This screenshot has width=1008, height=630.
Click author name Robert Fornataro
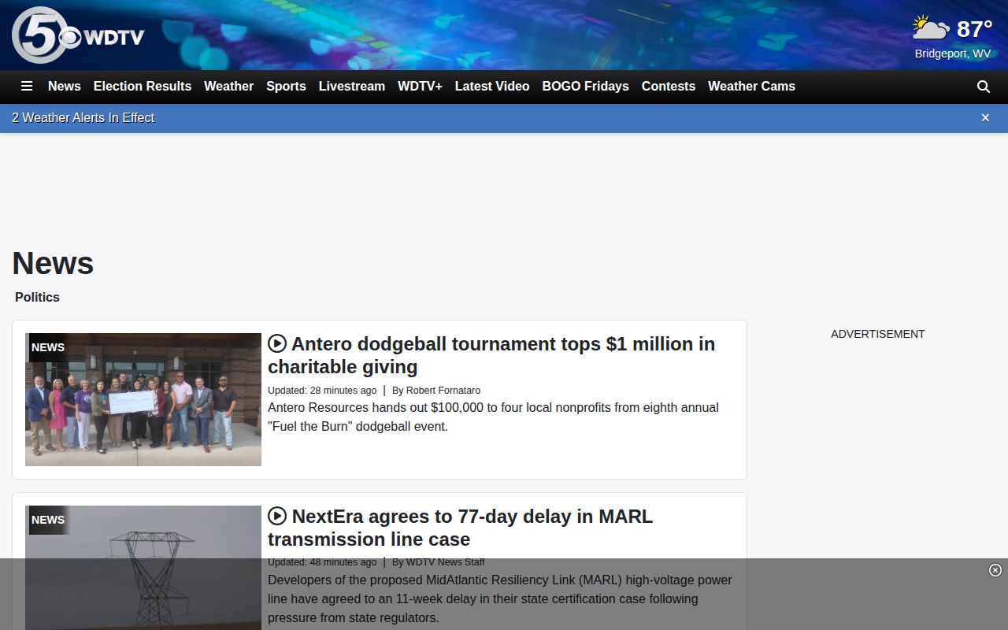tap(443, 391)
